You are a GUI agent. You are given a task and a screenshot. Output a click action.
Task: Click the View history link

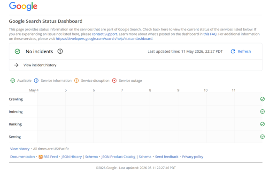(x=20, y=149)
